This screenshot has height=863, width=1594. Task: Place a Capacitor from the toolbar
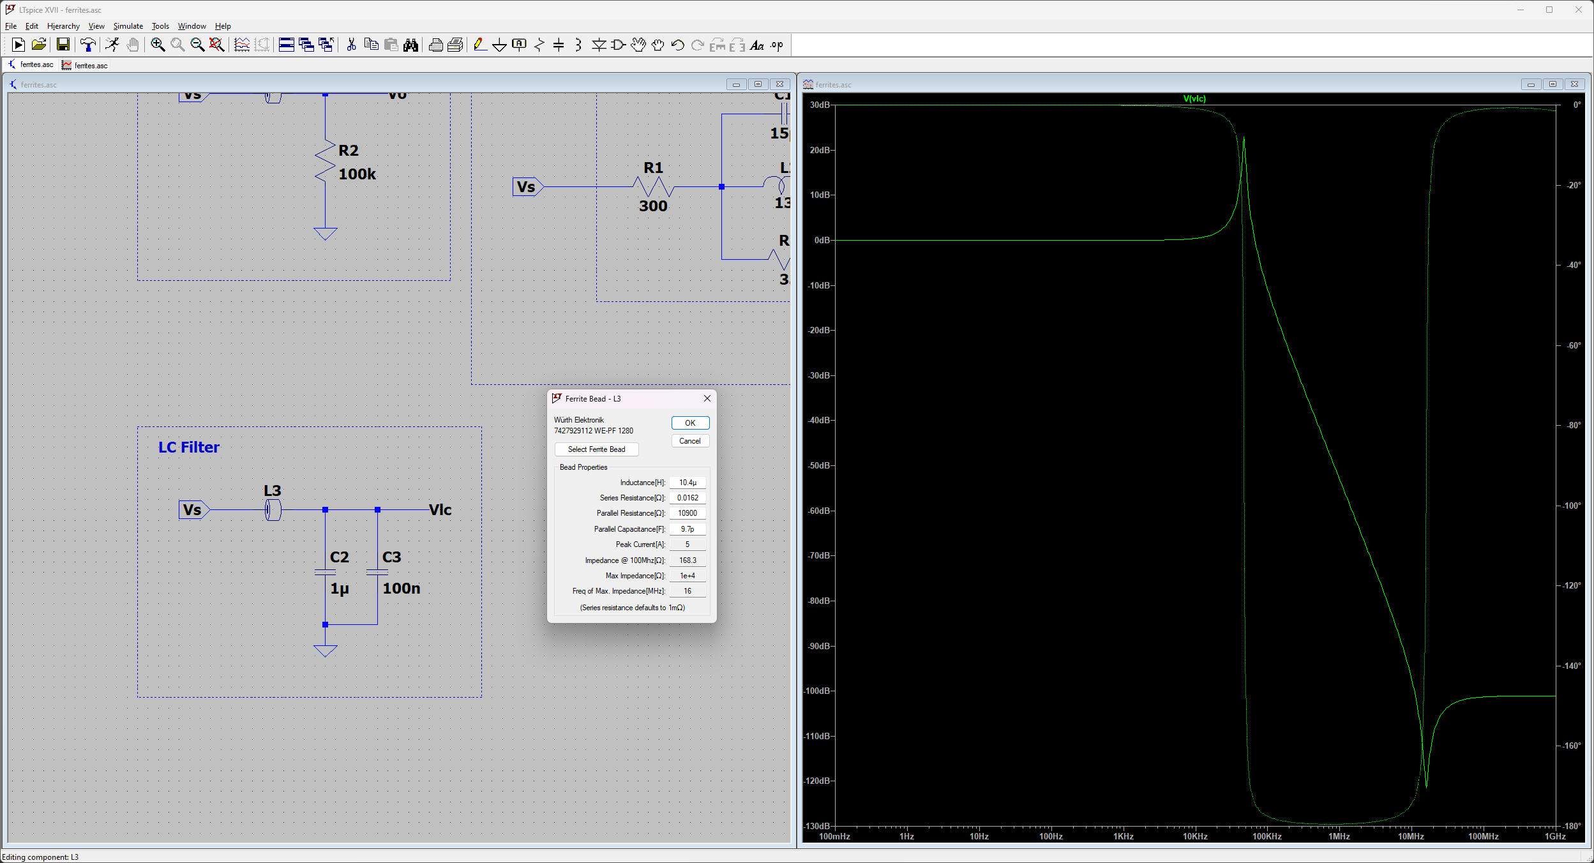(559, 45)
